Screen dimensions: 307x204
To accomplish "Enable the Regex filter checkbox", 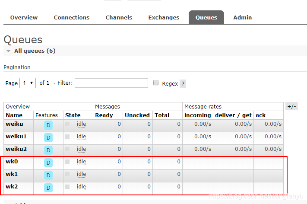I will pos(156,83).
